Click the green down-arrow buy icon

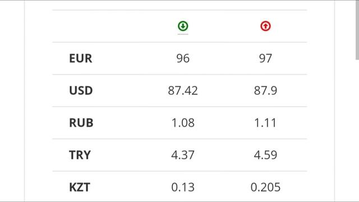click(183, 26)
